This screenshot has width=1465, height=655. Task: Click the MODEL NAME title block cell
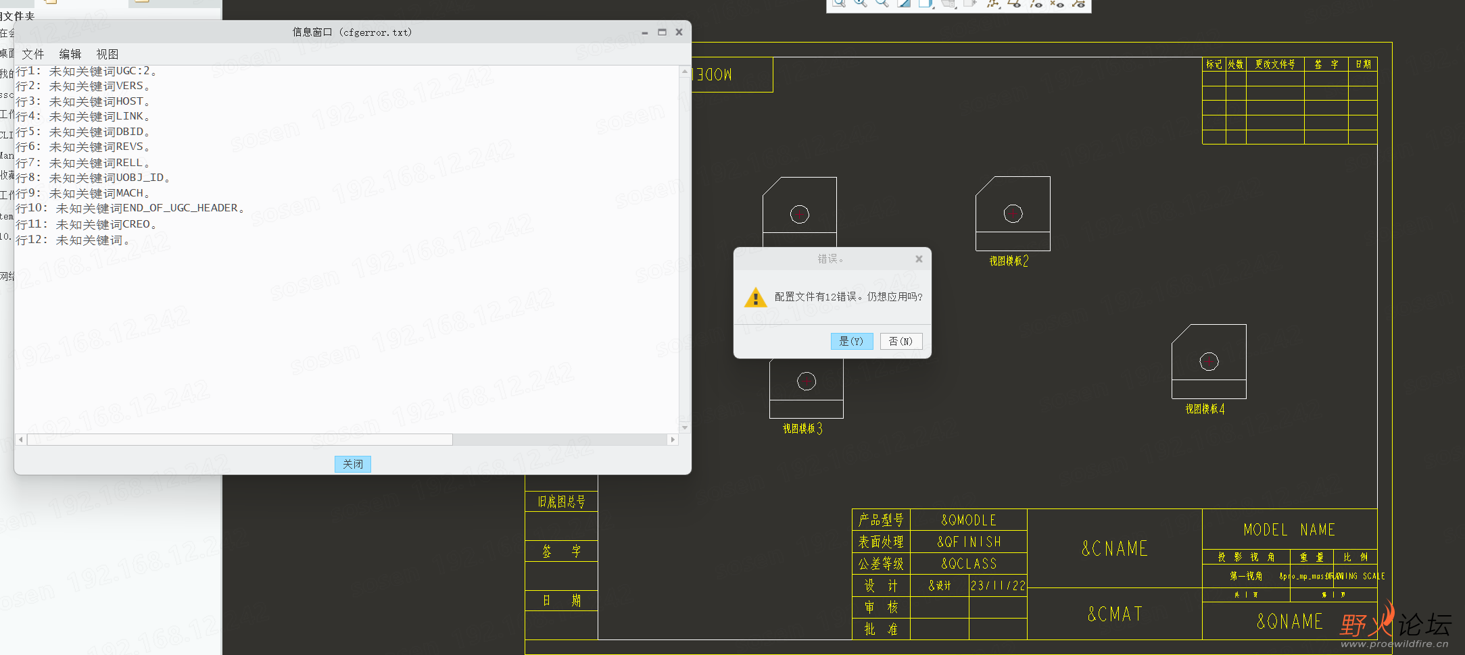point(1289,530)
